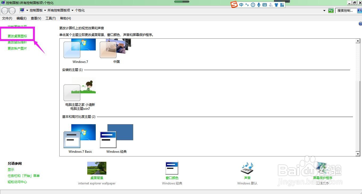
Task: Click the 控制面板 breadcrumb segment
Action: coord(36,10)
